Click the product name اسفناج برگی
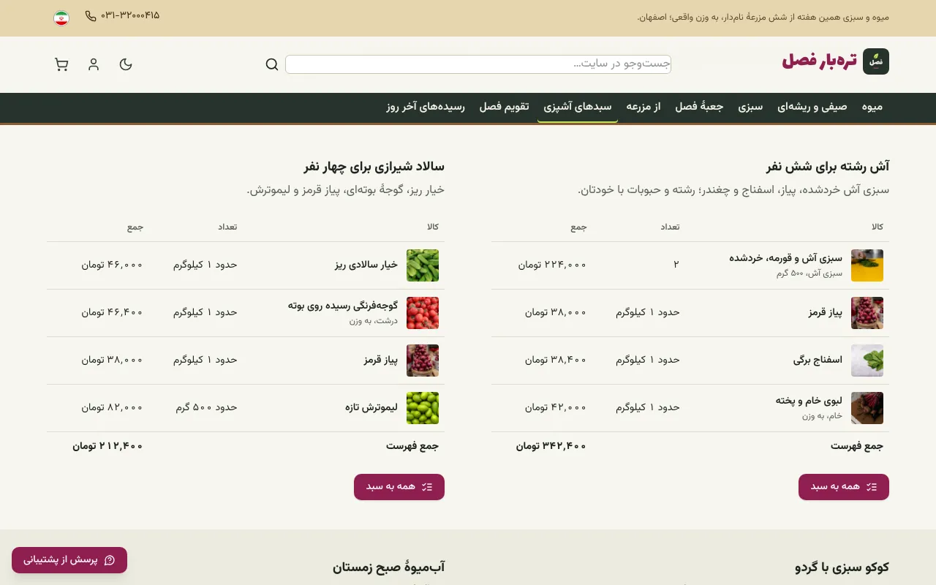The width and height of the screenshot is (936, 585). [818, 361]
